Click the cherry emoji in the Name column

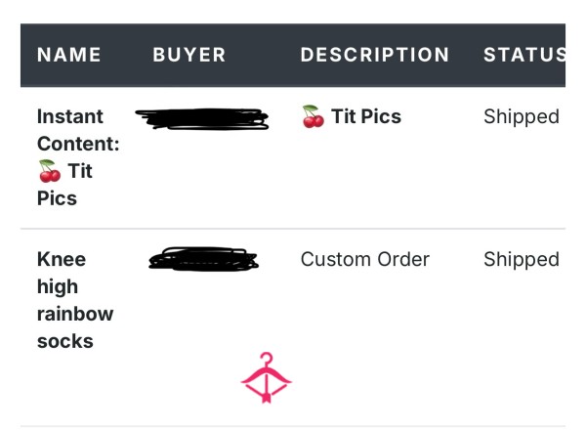[x=50, y=171]
